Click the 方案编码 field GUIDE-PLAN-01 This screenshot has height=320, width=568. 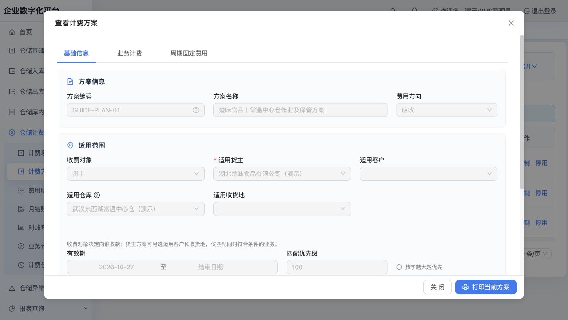136,110
